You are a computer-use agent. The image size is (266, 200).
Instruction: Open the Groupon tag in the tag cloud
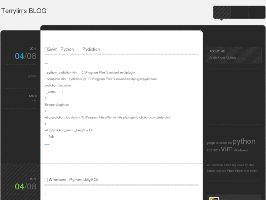(222, 143)
